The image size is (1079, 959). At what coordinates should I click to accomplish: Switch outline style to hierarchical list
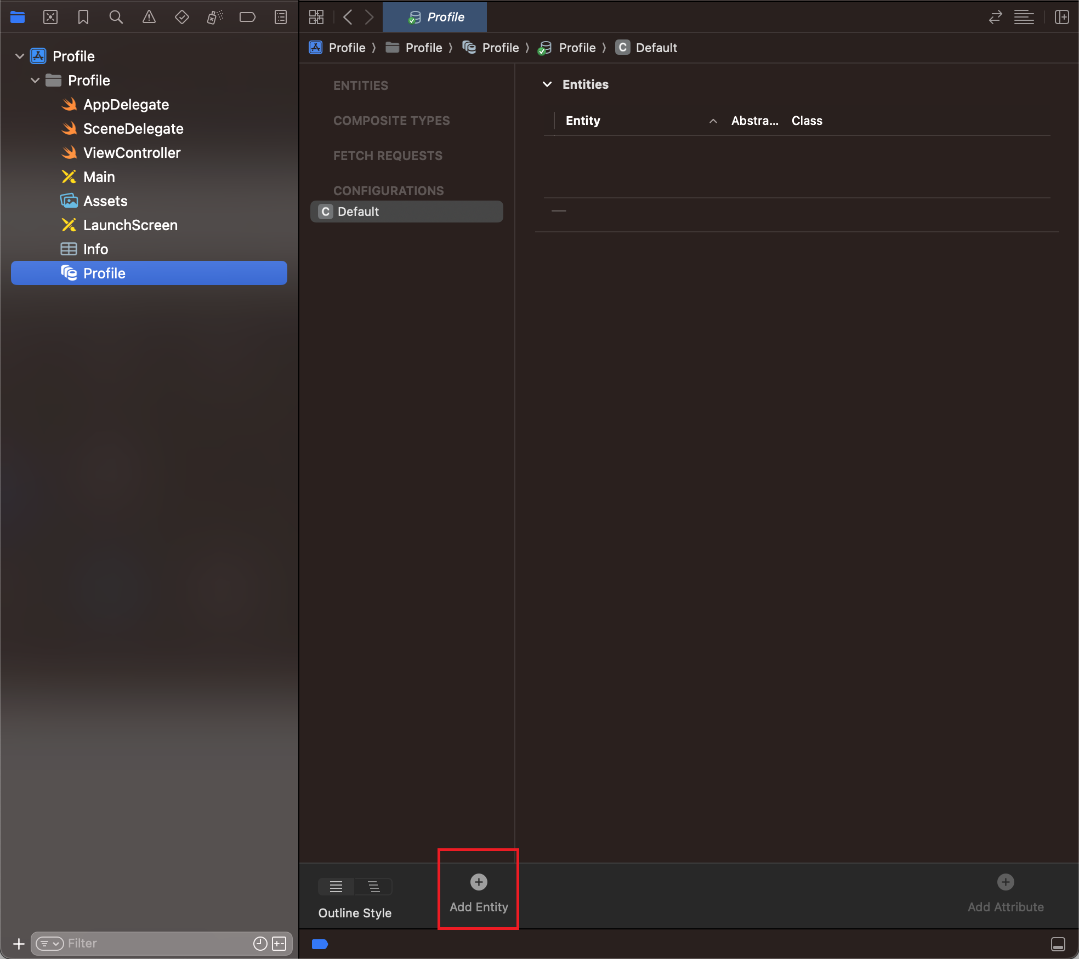coord(373,886)
